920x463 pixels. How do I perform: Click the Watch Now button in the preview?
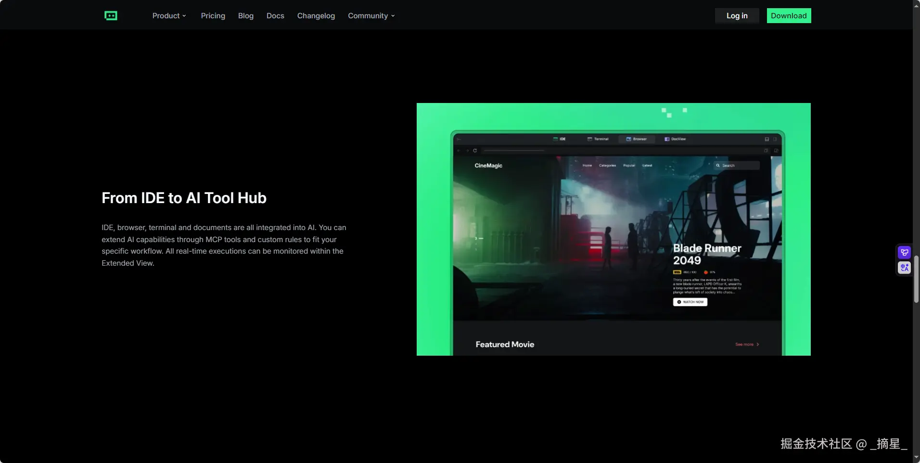pos(690,302)
